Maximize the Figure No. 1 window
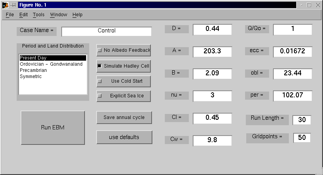The image size is (323, 175). click(309, 5)
